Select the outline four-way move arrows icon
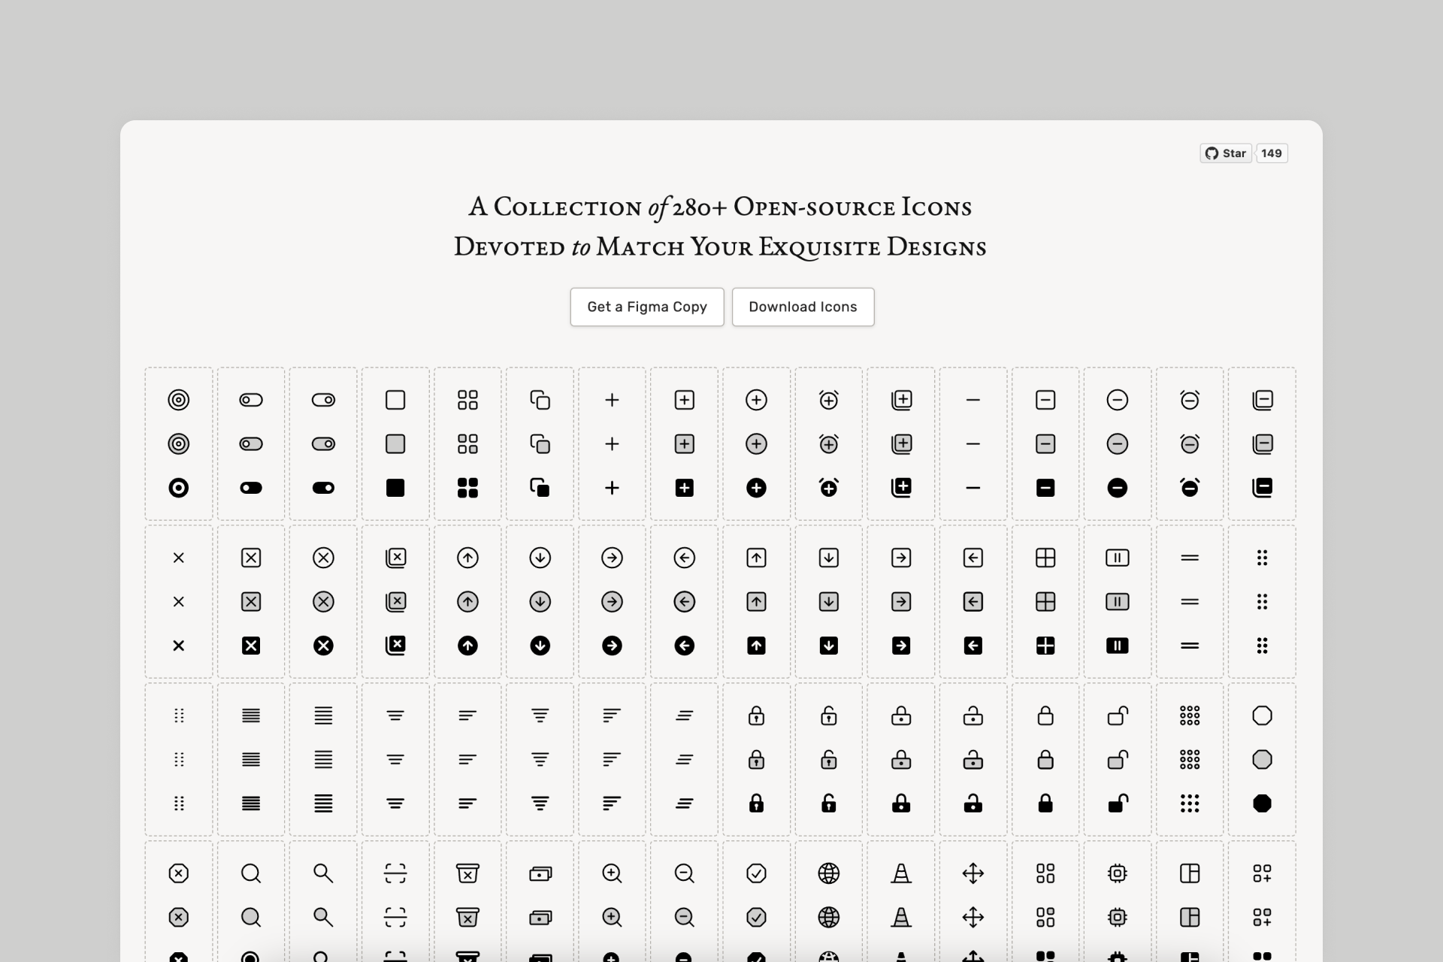 (x=973, y=873)
